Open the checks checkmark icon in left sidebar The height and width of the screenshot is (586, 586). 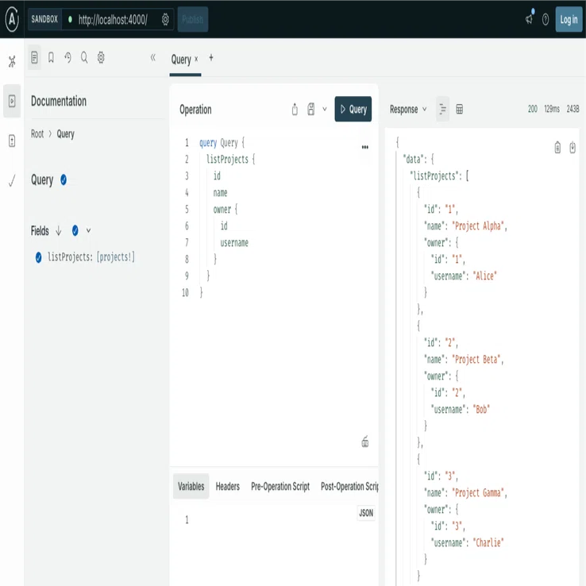pos(12,181)
